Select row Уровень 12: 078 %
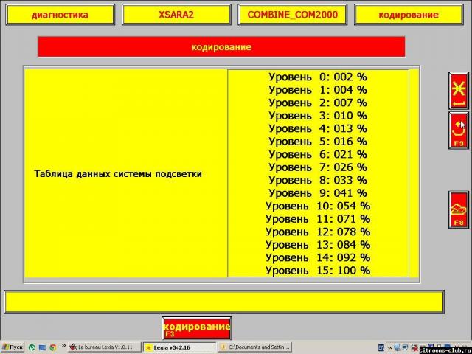The image size is (472, 354). click(x=318, y=232)
